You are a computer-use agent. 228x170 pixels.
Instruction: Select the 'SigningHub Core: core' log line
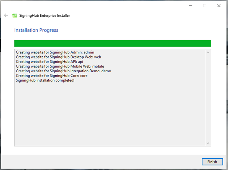[52, 76]
